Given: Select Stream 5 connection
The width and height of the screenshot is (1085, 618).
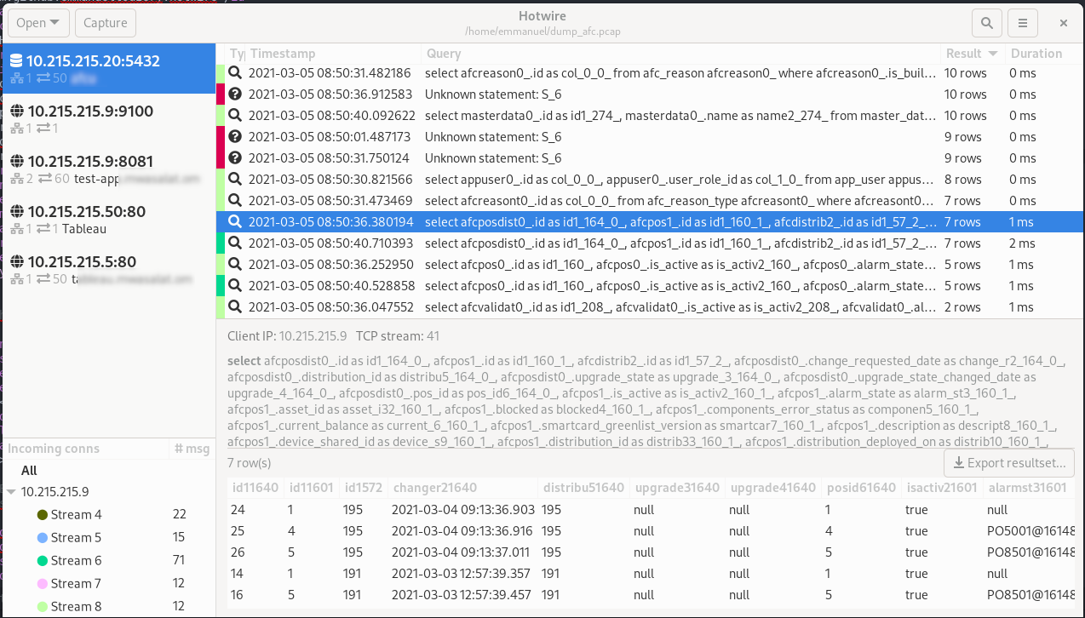Looking at the screenshot, I should 108,538.
